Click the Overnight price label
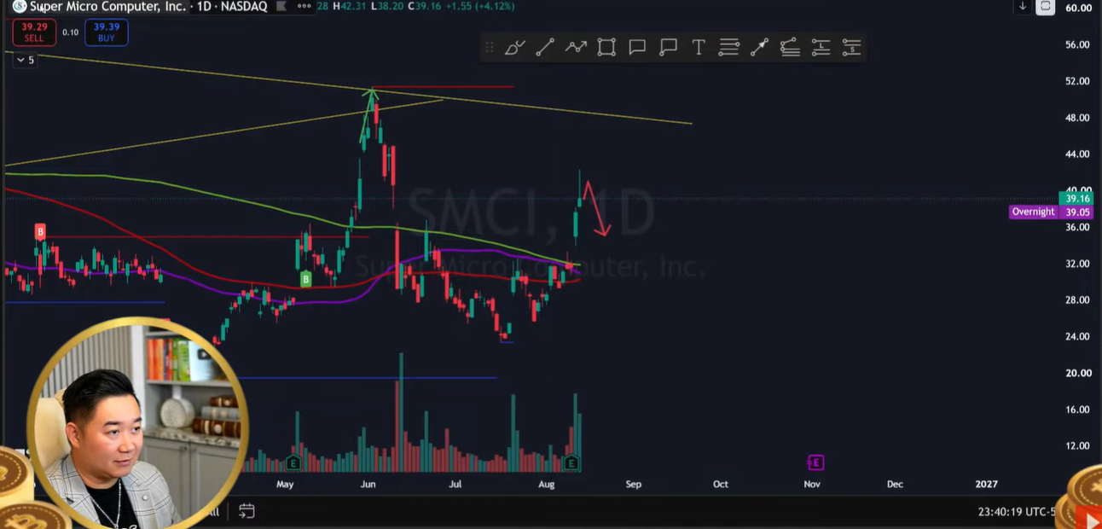 1033,212
